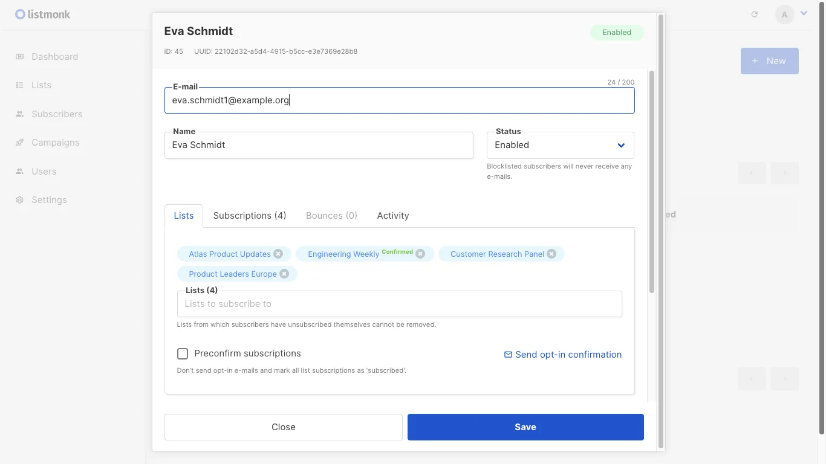Click the Settings gear icon
The width and height of the screenshot is (826, 464).
click(x=20, y=200)
